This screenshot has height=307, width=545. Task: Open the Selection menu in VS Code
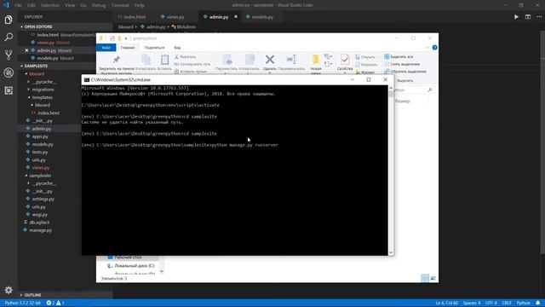(x=50, y=5)
